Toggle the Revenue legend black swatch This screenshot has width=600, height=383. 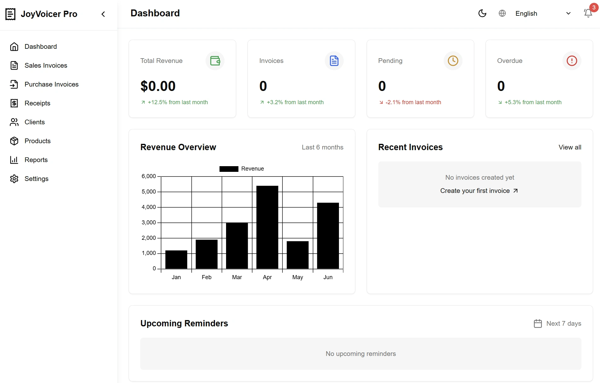[229, 169]
